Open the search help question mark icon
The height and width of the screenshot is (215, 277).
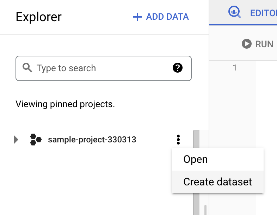point(178,68)
